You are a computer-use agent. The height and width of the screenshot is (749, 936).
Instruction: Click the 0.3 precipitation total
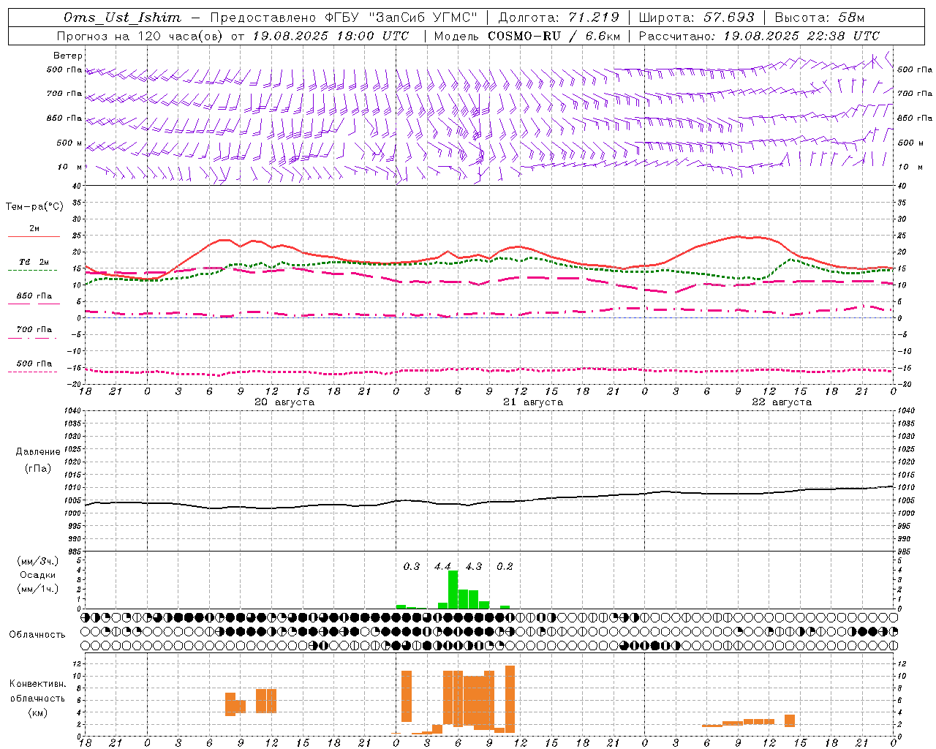click(x=412, y=566)
